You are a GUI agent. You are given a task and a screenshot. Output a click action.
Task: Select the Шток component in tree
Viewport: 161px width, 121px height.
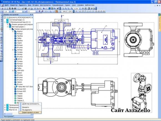20,59
